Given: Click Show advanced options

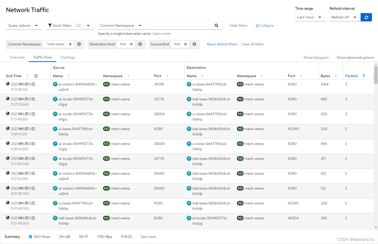Looking at the screenshot, I should click(x=355, y=57).
